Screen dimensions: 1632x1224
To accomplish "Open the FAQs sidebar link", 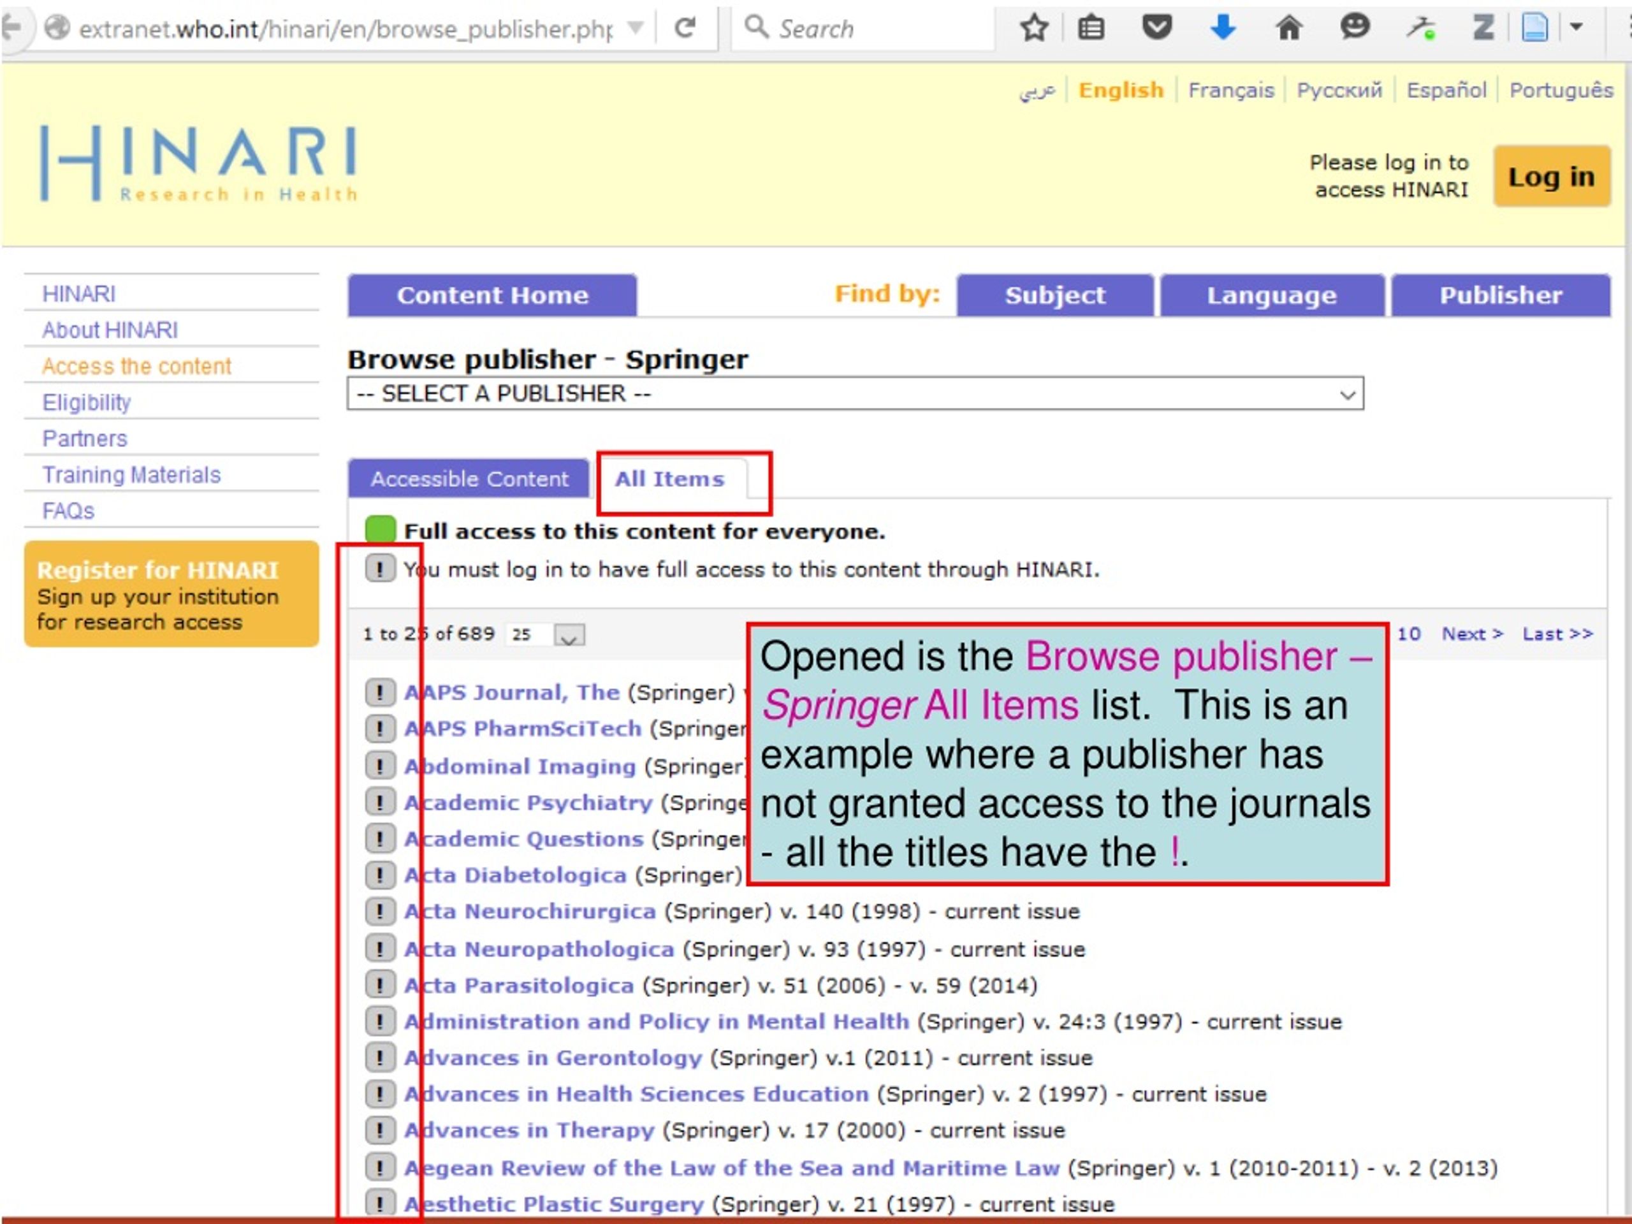I will pos(69,511).
